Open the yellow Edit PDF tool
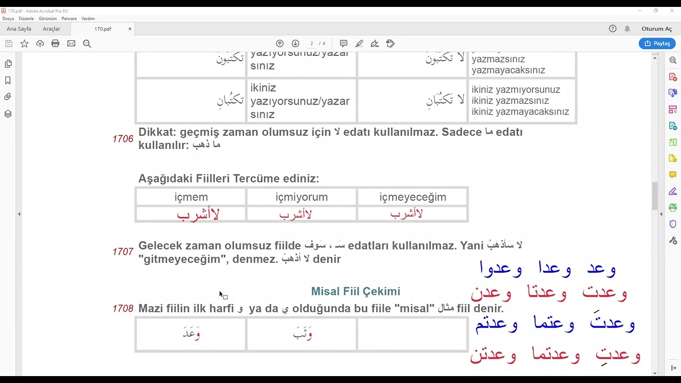This screenshot has width=681, height=383. [673, 159]
